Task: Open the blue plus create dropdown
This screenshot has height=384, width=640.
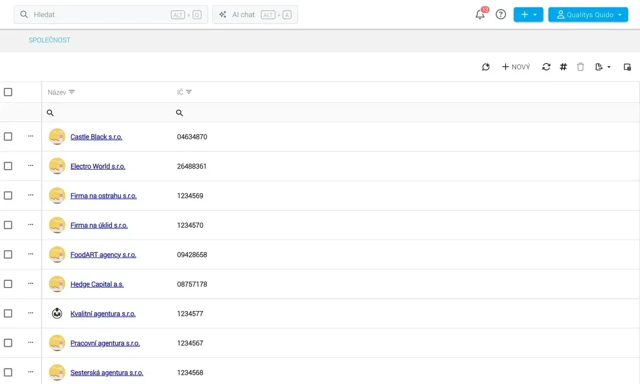Action: click(529, 14)
